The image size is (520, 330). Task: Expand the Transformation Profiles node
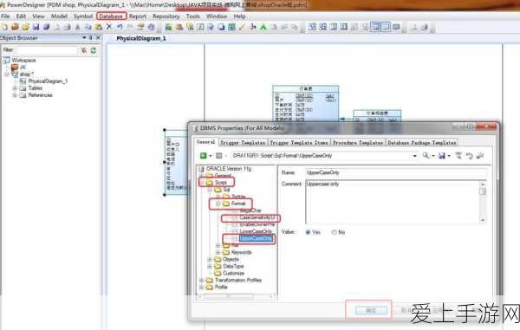pyautogui.click(x=202, y=281)
